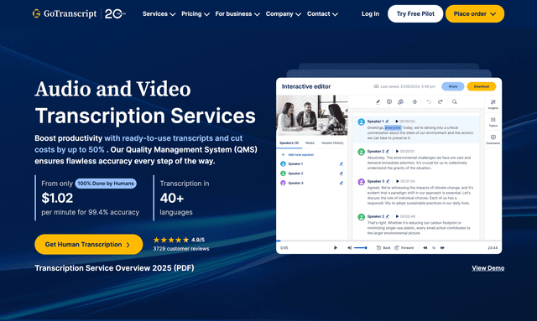This screenshot has height=321, width=537.
Task: Click the Share button in editor
Action: point(453,86)
